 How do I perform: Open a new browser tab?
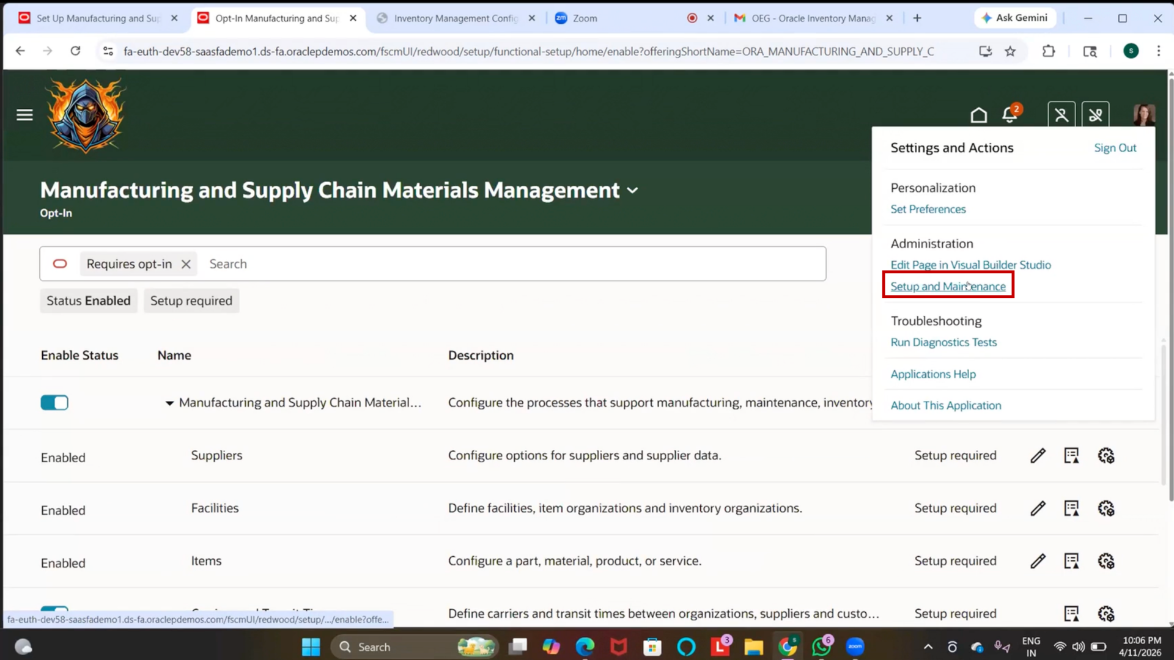pos(917,18)
